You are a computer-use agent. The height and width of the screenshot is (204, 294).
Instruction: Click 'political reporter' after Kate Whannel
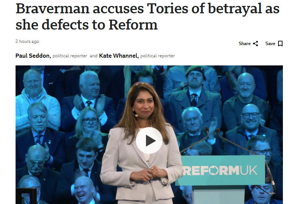click(x=157, y=56)
